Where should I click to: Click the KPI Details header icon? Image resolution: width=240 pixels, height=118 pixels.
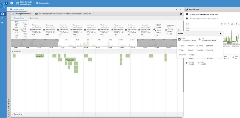tap(186, 10)
